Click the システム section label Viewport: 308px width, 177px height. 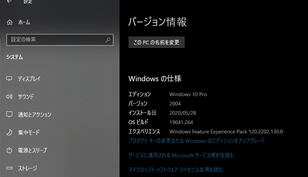point(15,57)
